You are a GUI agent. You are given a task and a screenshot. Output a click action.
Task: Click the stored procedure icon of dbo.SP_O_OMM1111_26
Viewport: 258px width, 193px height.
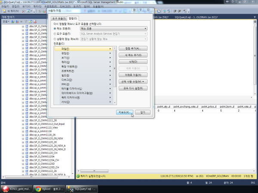pyautogui.click(x=27, y=121)
